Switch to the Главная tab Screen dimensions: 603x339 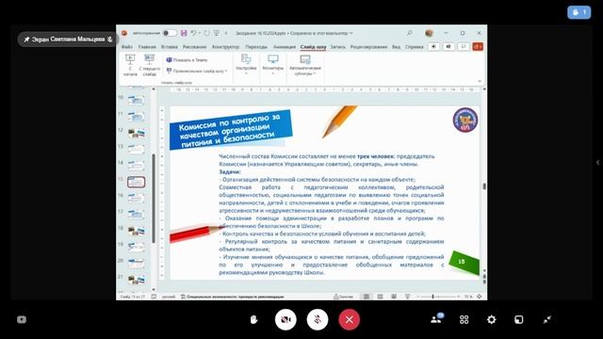coord(147,47)
